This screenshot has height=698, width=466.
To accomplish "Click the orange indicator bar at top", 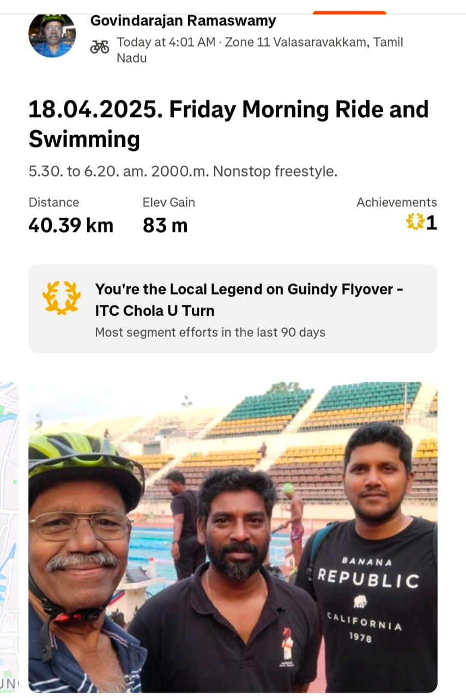I will (349, 13).
